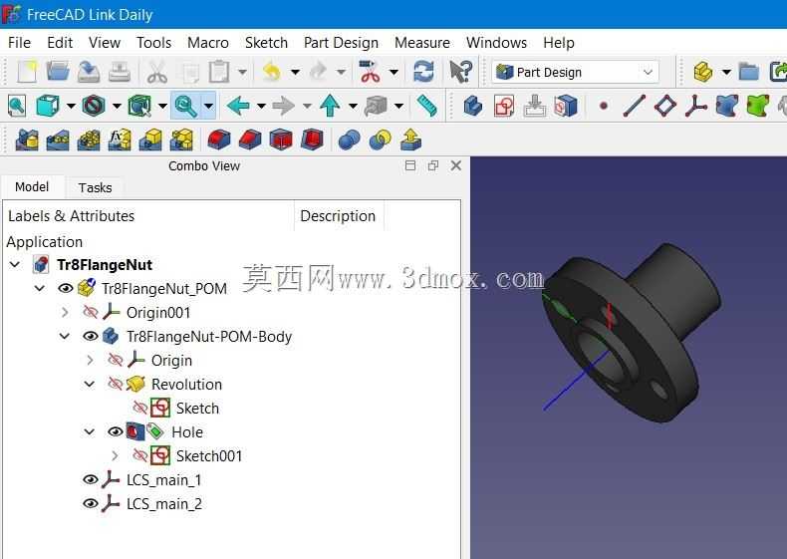Viewport: 787px width, 559px height.
Task: Select the Sketch item under Revolution
Action: click(x=197, y=409)
